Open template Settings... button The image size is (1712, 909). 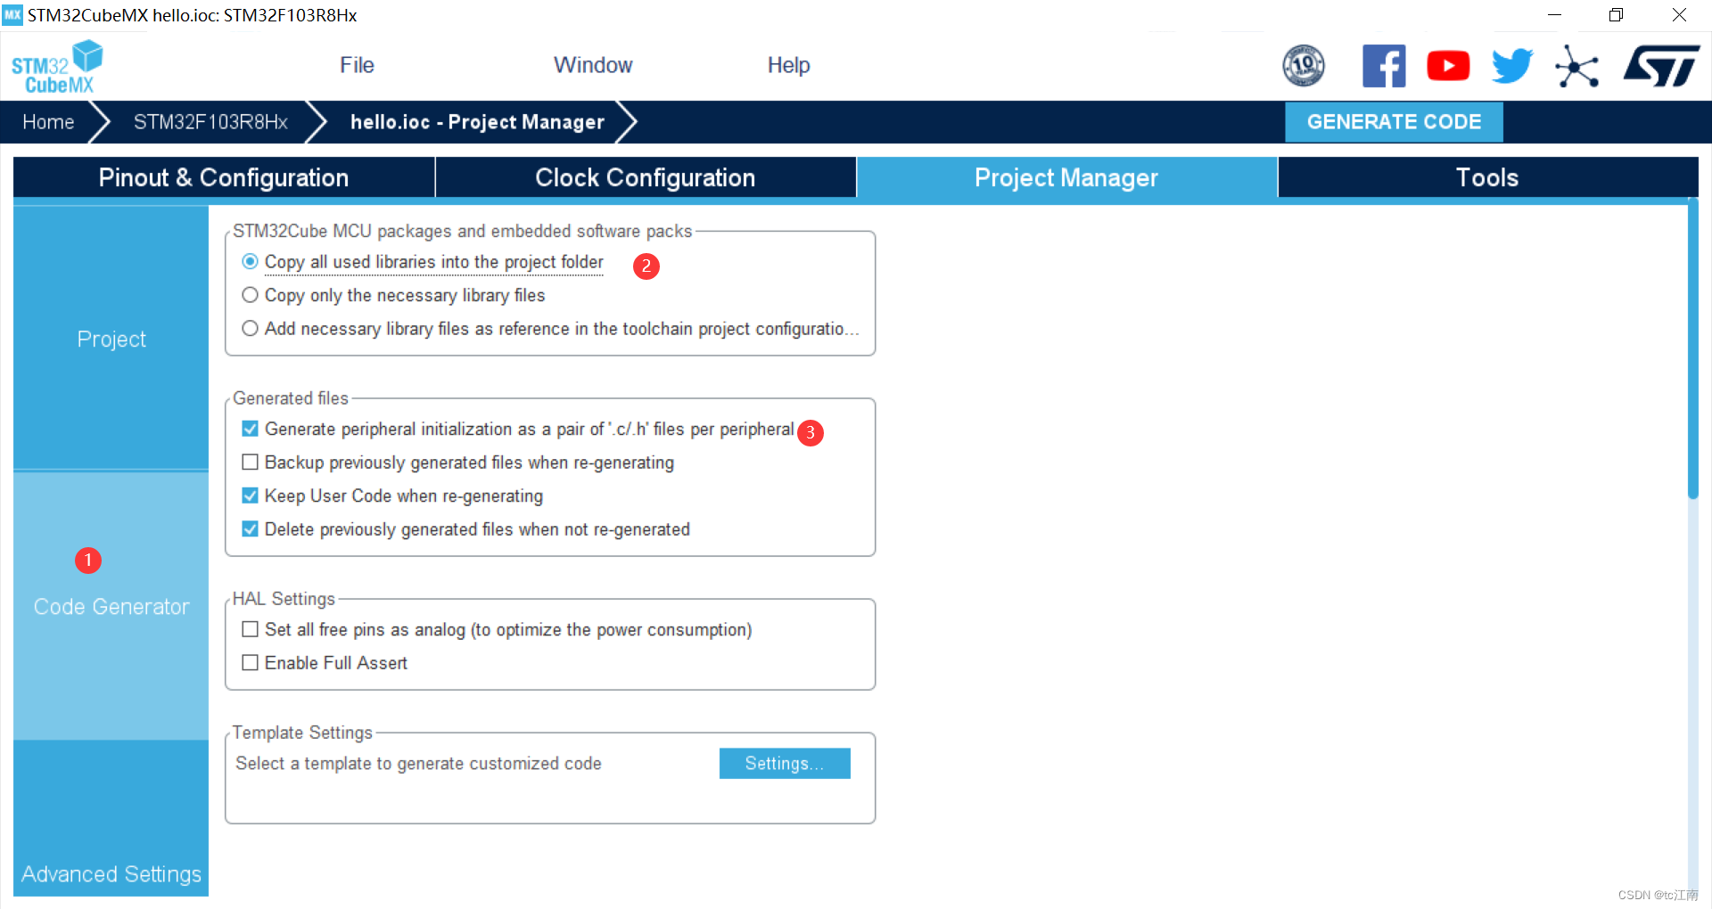pos(785,764)
